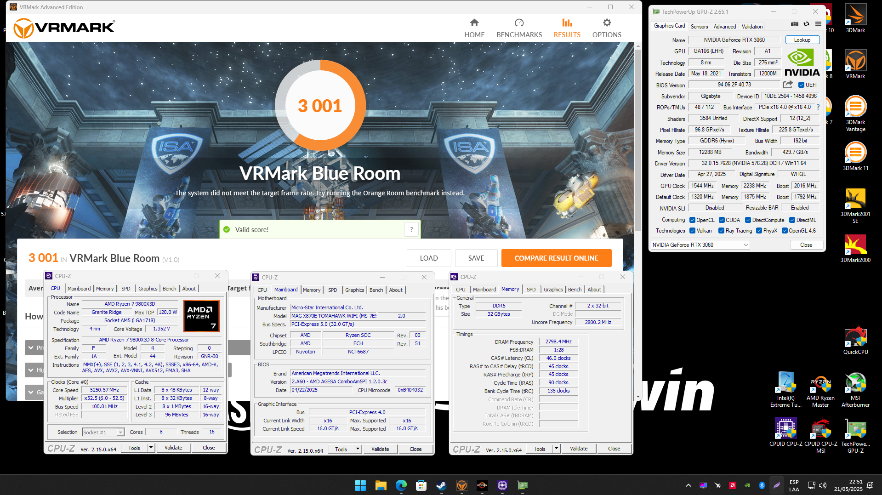Open File Explorer from the taskbar
Image resolution: width=882 pixels, height=495 pixels.
pos(381,485)
